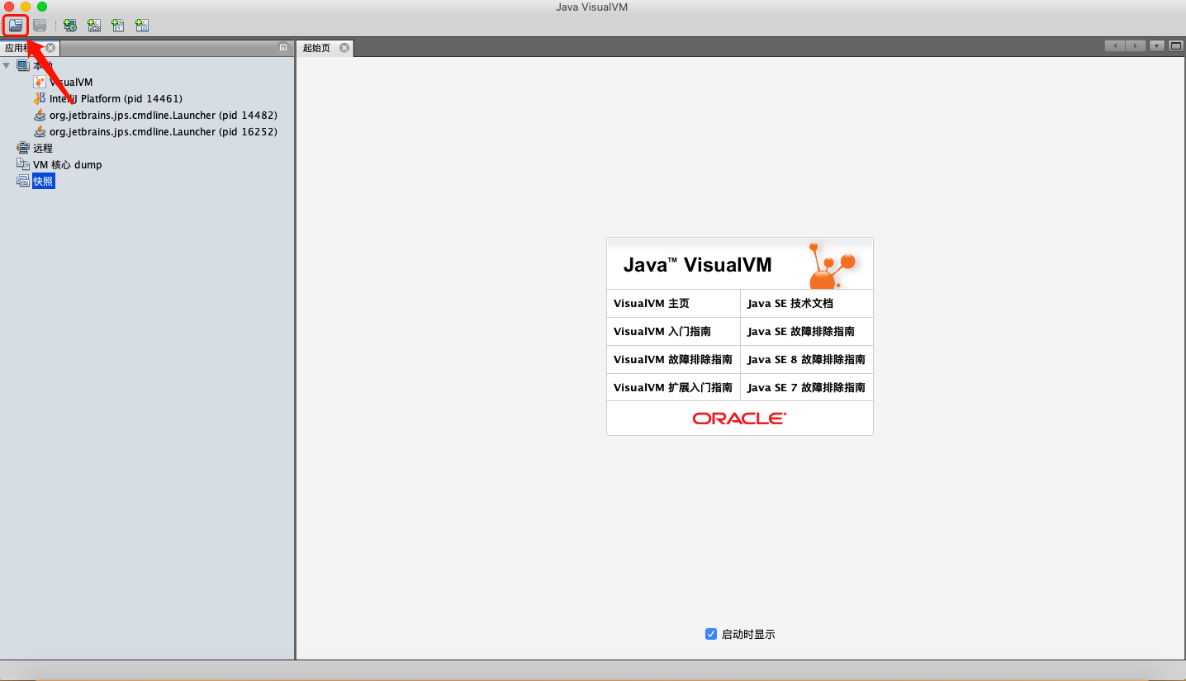The image size is (1186, 681).
Task: Open the Java SE 7 故障排除指南 link
Action: tap(806, 387)
